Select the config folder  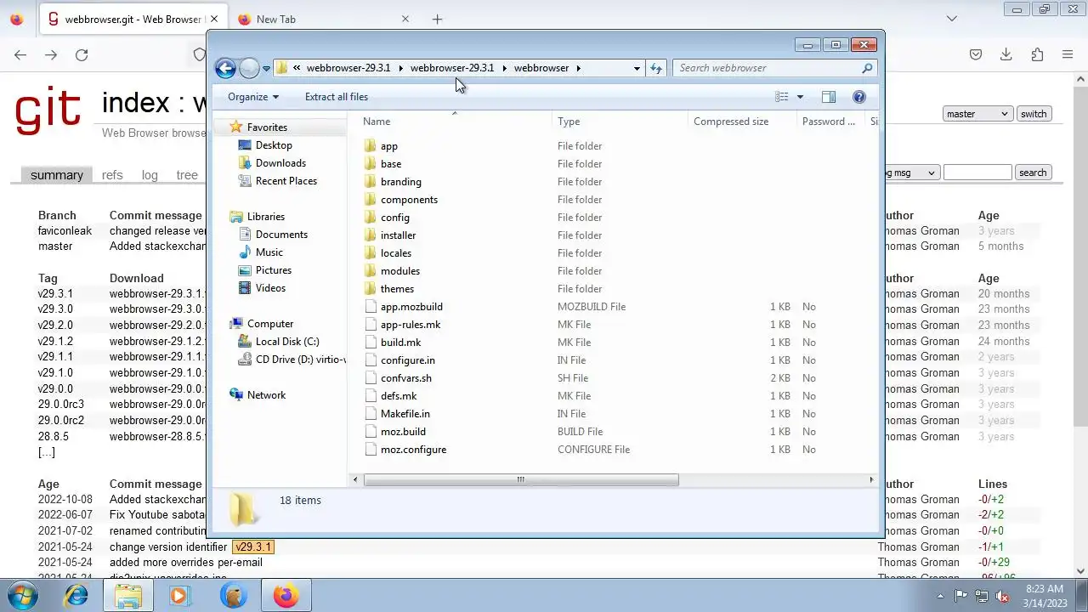394,218
